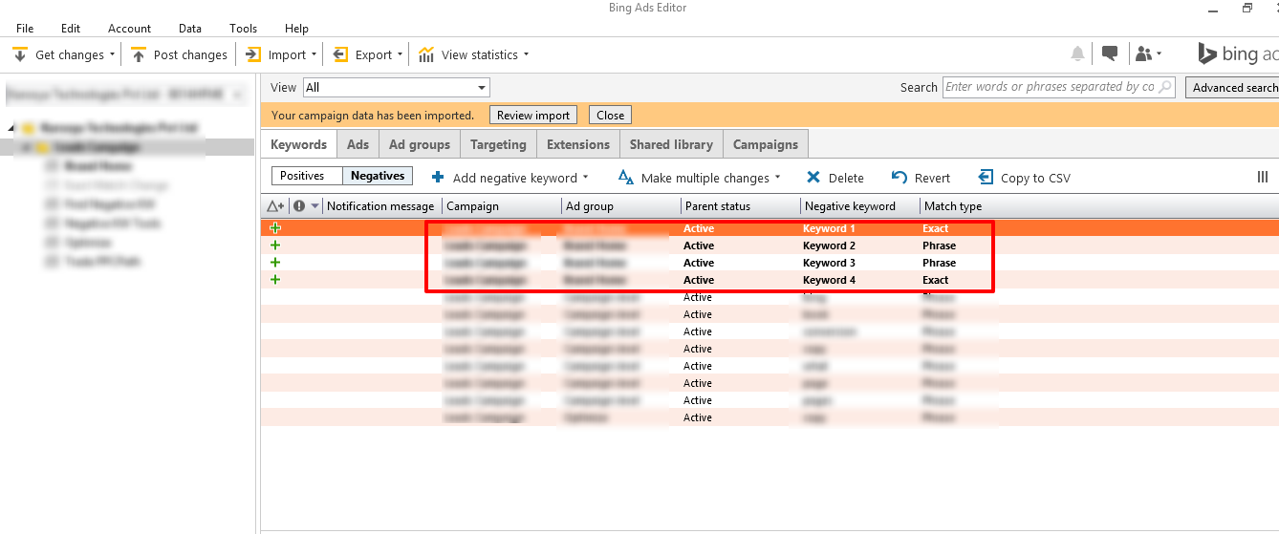Click the change status triangle column header

[x=275, y=205]
